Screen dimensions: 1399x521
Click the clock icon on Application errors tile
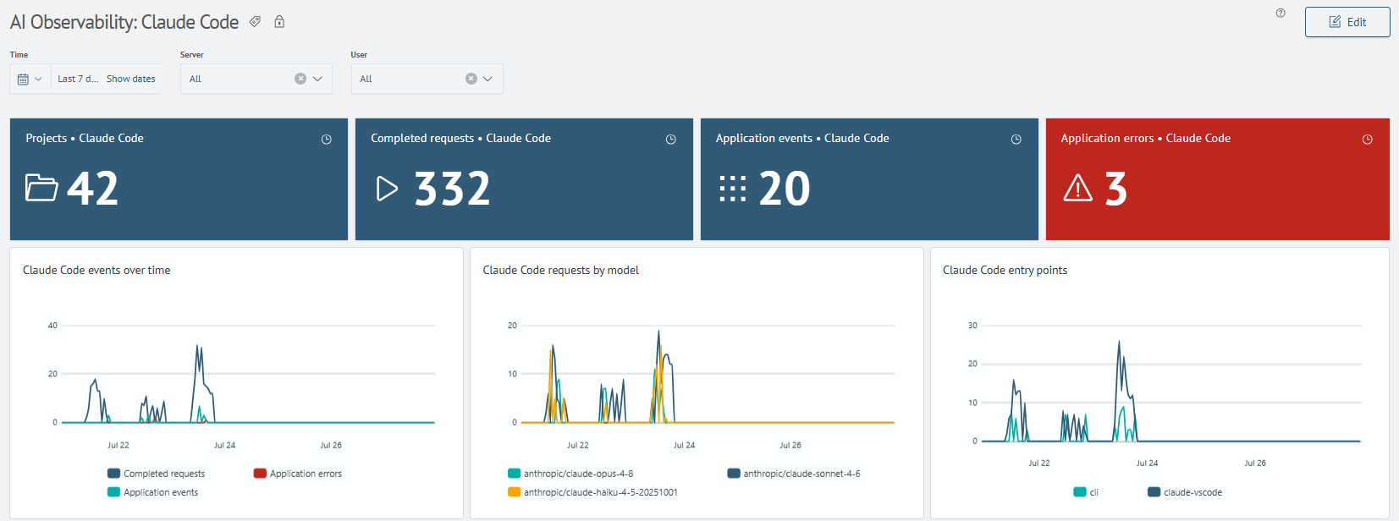click(x=1368, y=140)
